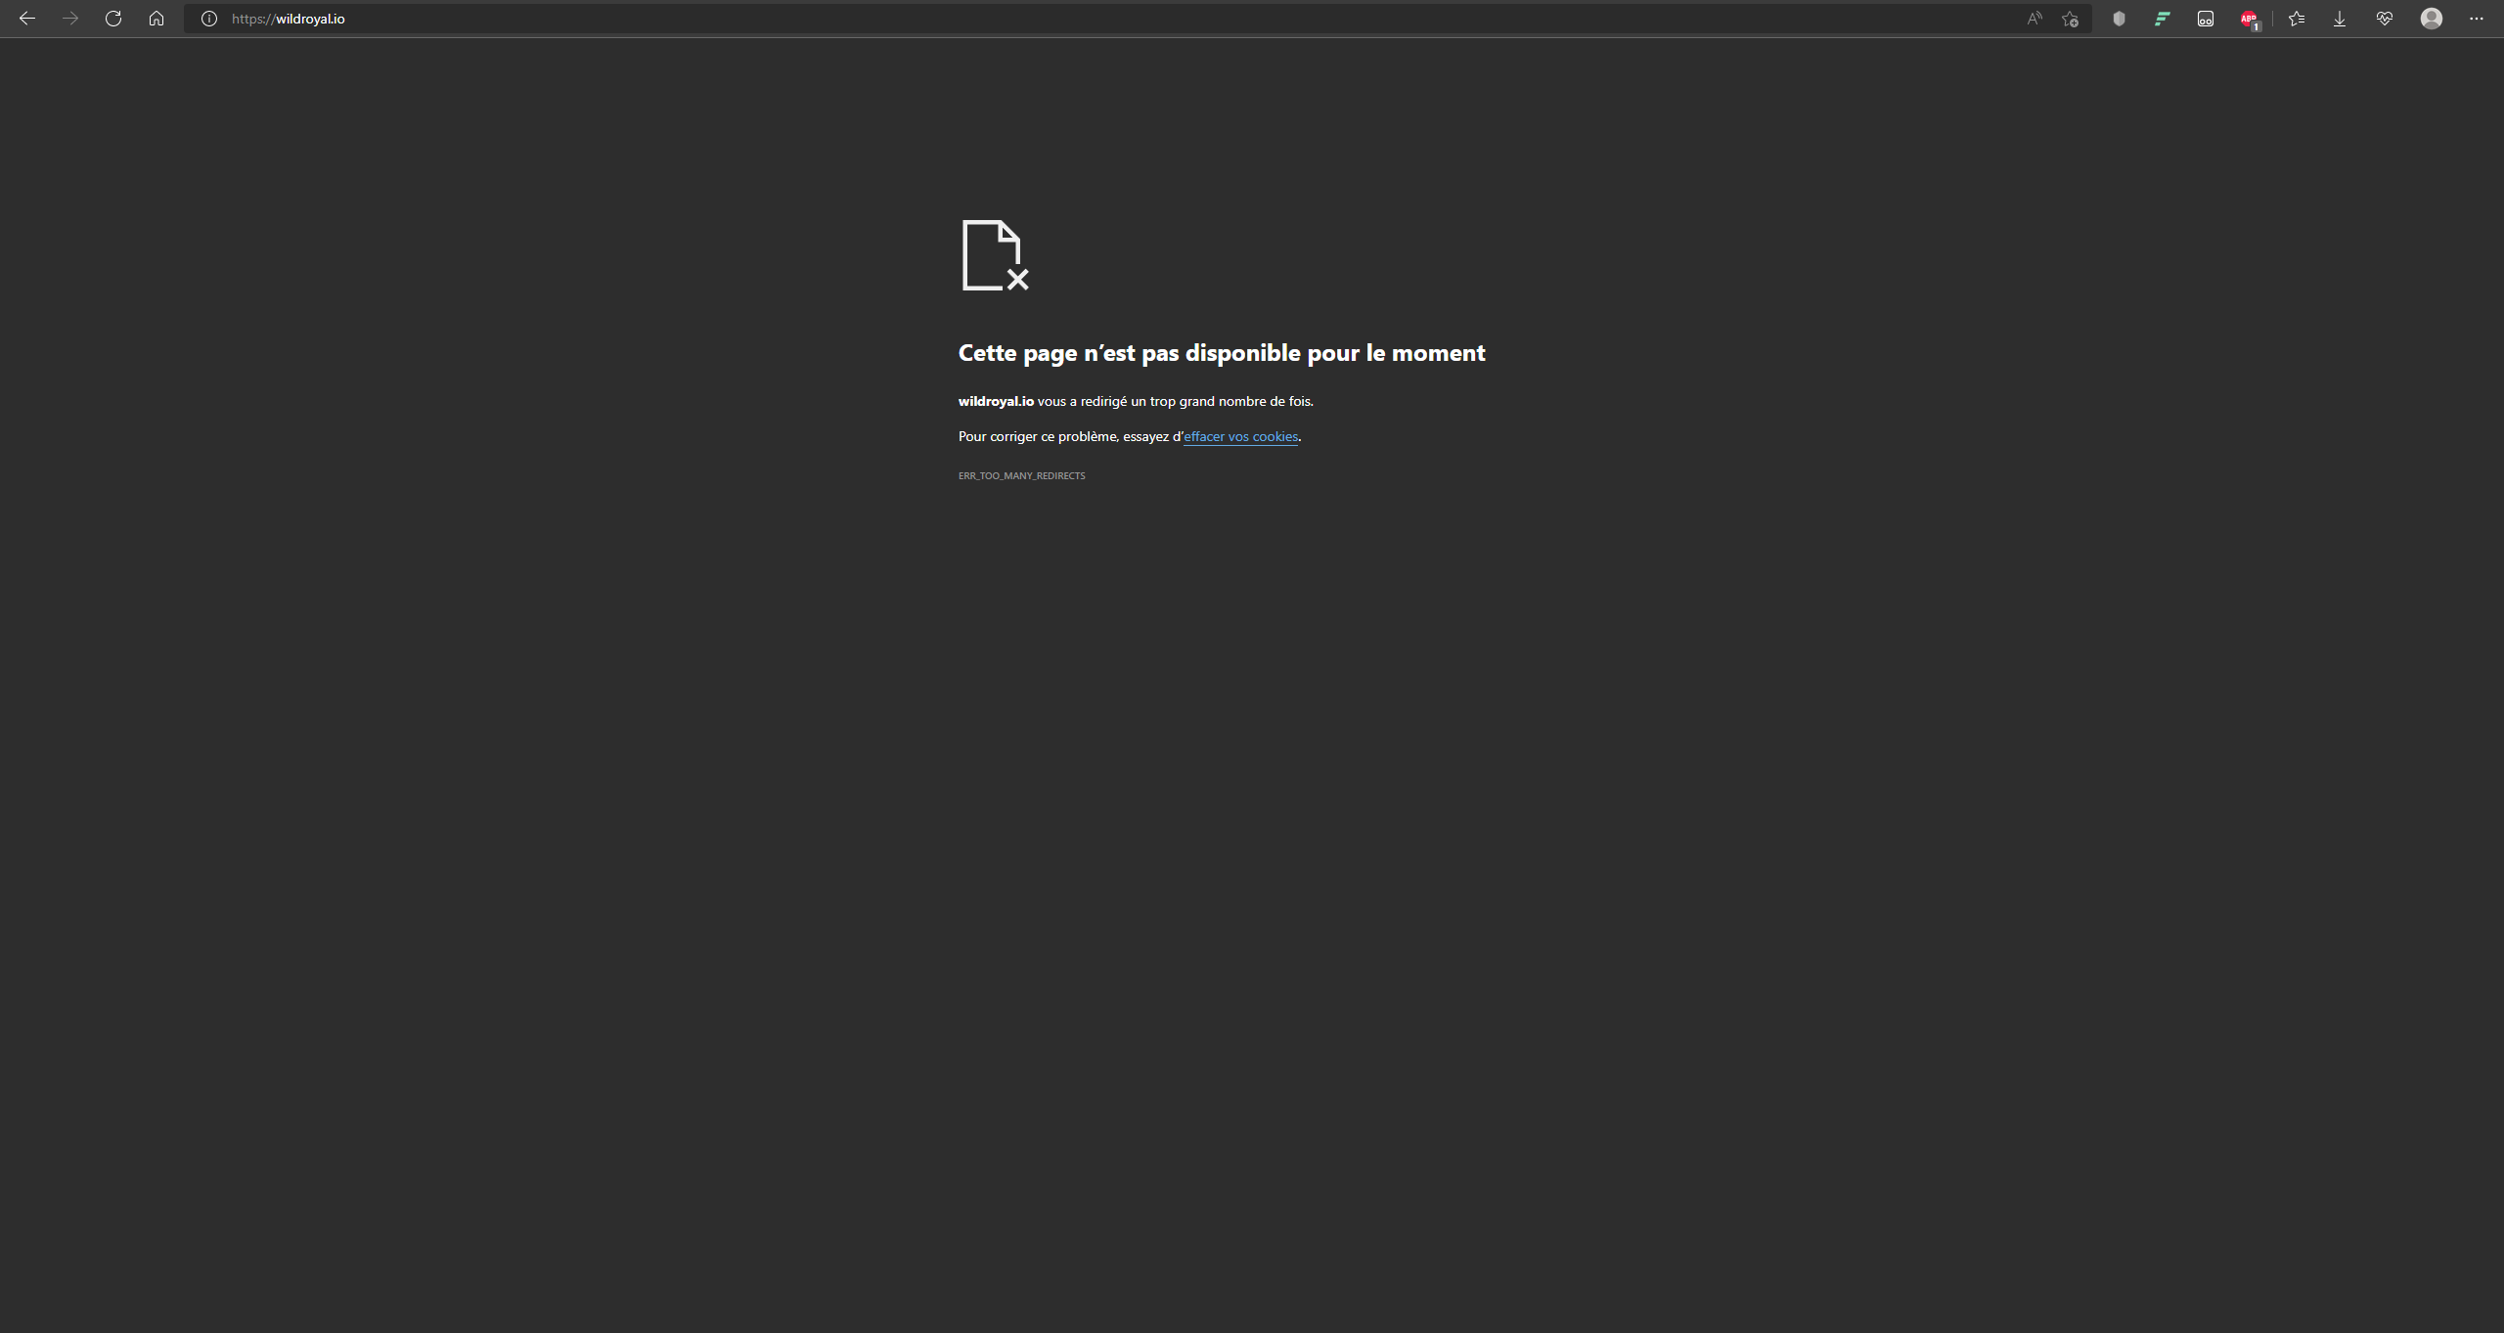The image size is (2504, 1333).
Task: Click the heading 'Cette page n'est pas disponible'
Action: point(1222,353)
